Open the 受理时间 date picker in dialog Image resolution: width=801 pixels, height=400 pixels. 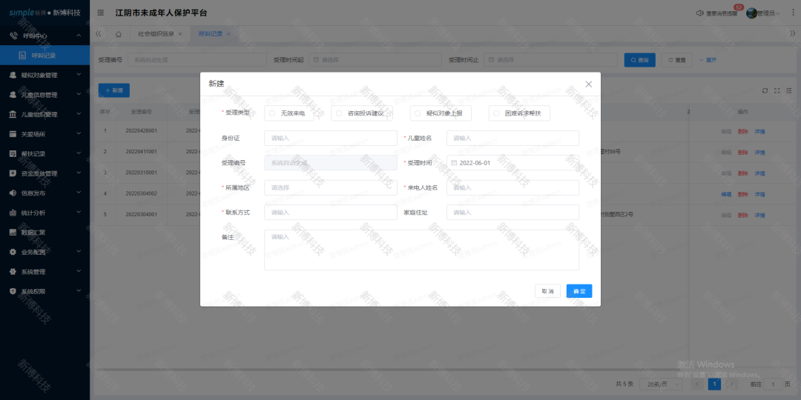512,163
